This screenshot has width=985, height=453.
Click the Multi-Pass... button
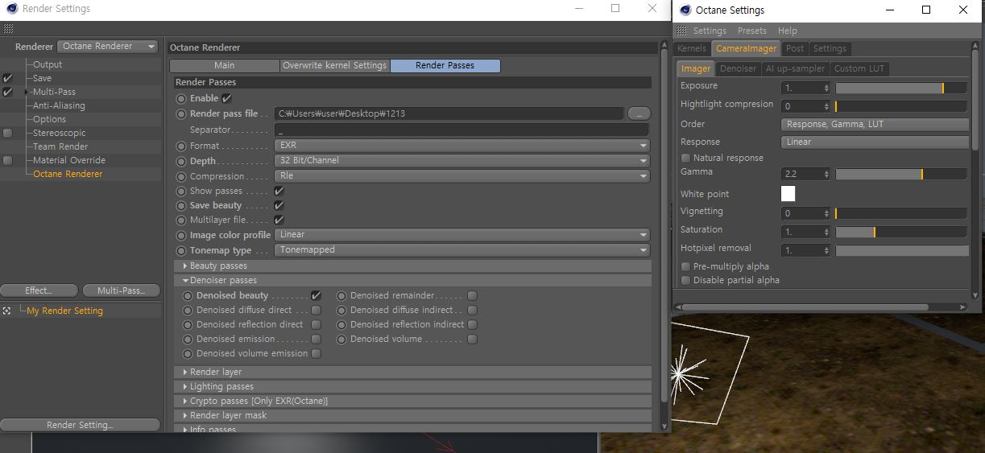[x=120, y=290]
